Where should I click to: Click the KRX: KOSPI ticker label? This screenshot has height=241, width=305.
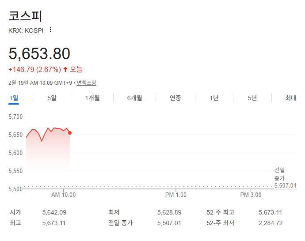tap(26, 30)
